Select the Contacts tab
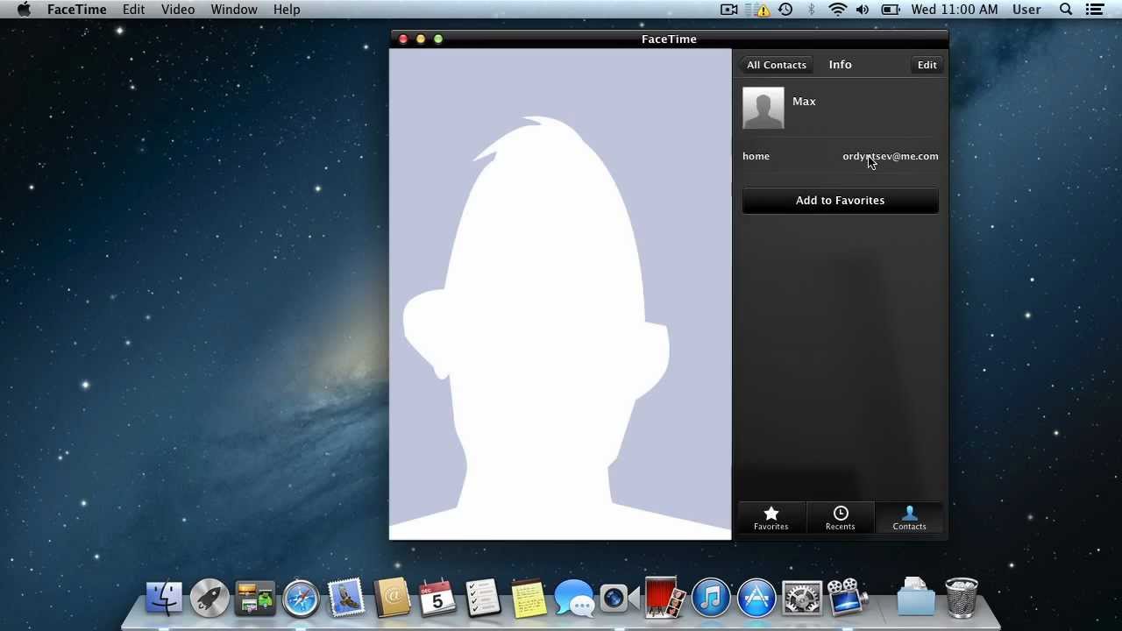Screen dimensions: 1122x631 pyautogui.click(x=909, y=518)
